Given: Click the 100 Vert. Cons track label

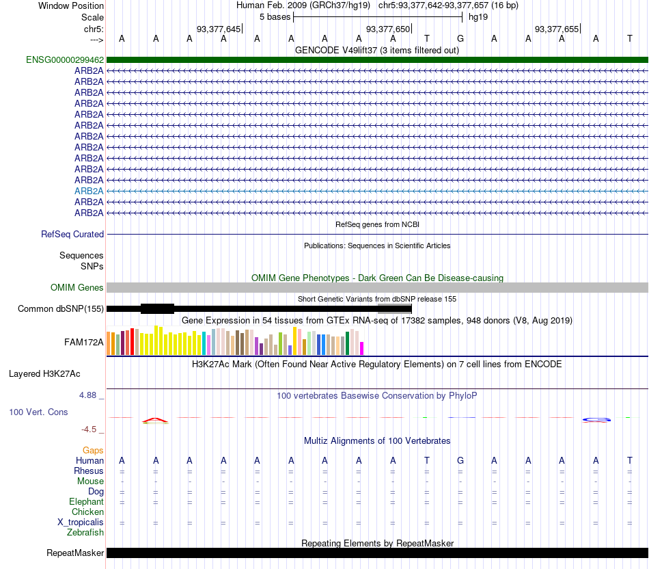Looking at the screenshot, I should (x=38, y=412).
